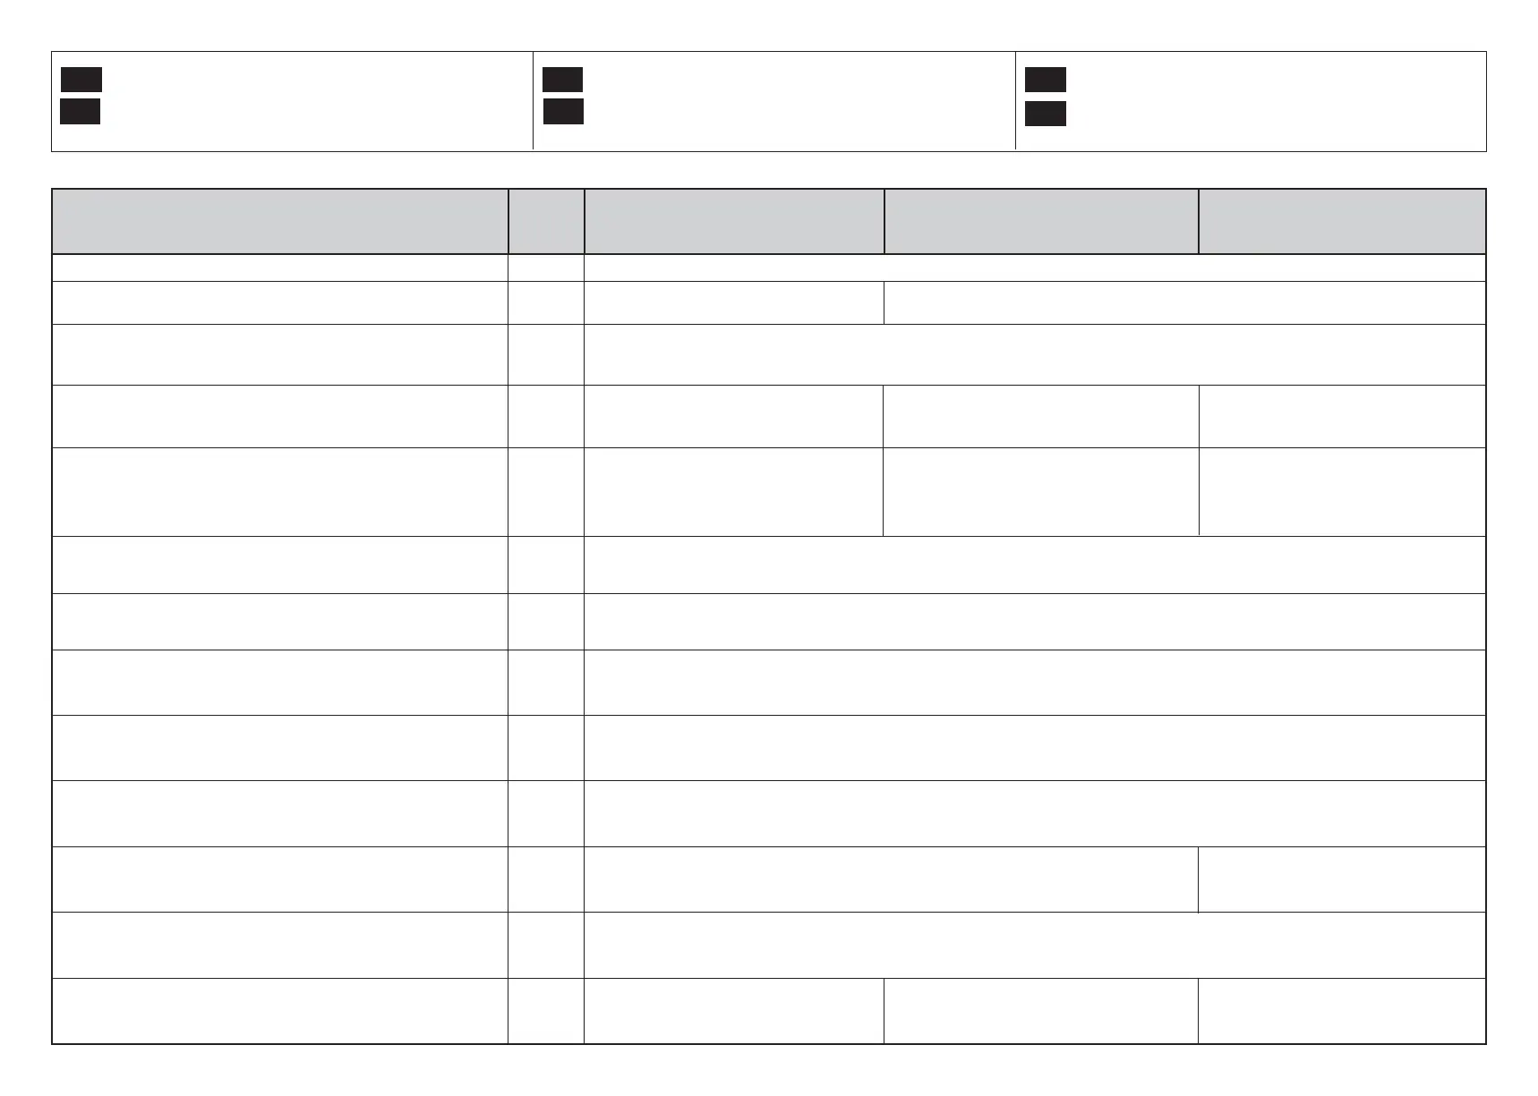Select the third-column cell in the bottom table row
The width and height of the screenshot is (1538, 1096).
734,1011
